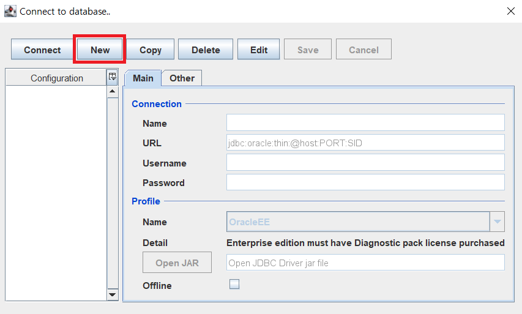
Task: Focus the JDBC URL field
Action: (365, 143)
